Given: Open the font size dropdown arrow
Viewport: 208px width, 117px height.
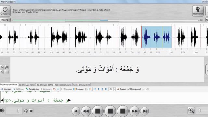Looking at the screenshot, I should [114, 89].
